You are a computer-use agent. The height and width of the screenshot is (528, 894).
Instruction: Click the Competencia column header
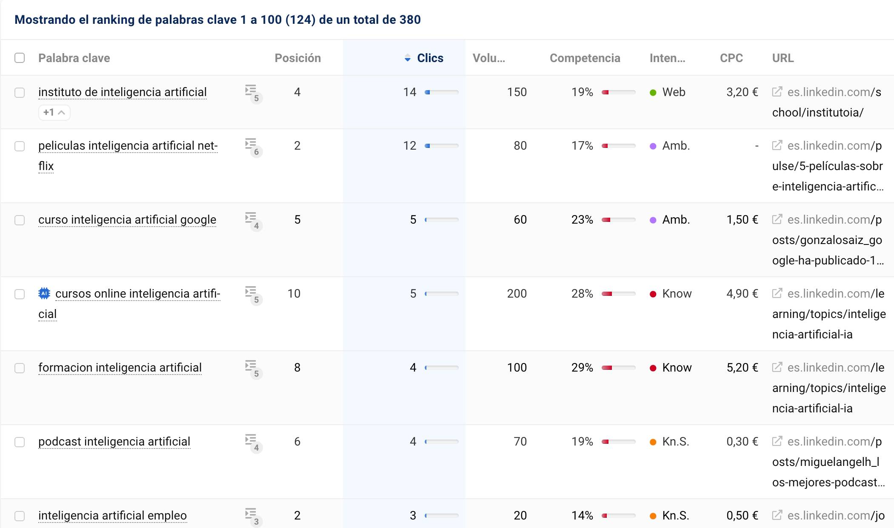[585, 58]
